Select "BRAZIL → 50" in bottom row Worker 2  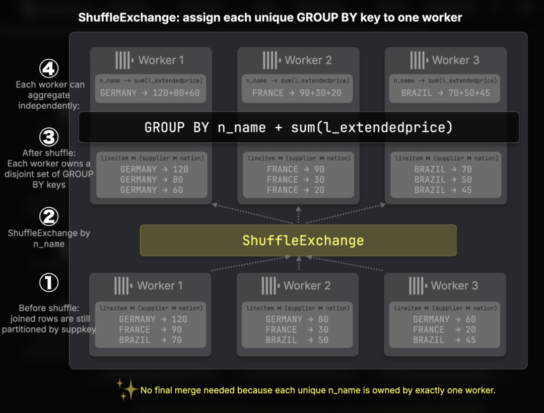pos(297,340)
